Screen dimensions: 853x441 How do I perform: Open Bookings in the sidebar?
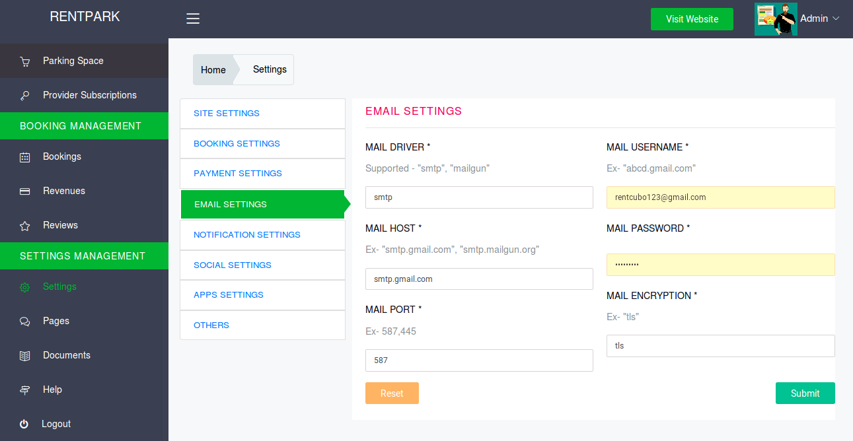point(84,156)
